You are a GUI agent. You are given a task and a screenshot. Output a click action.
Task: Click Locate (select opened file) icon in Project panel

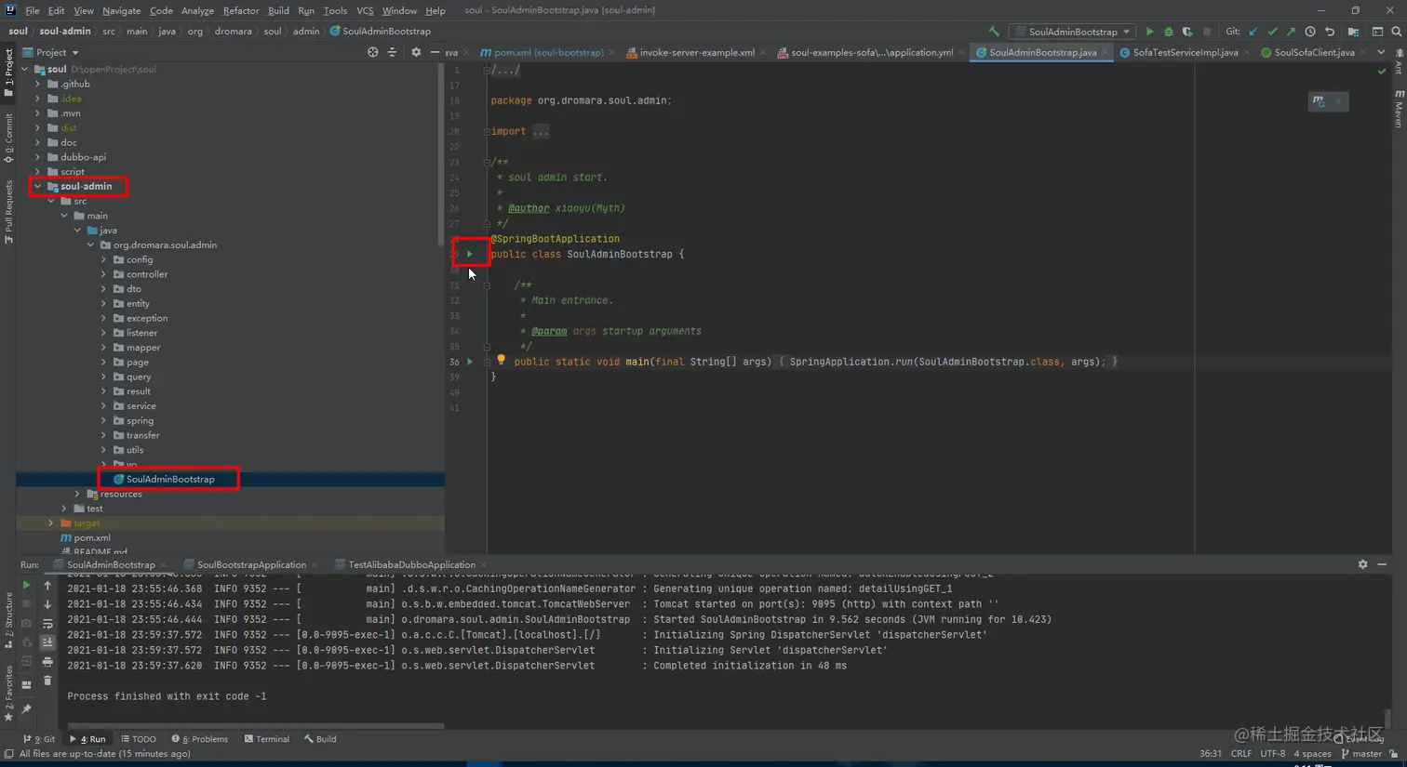click(x=372, y=52)
